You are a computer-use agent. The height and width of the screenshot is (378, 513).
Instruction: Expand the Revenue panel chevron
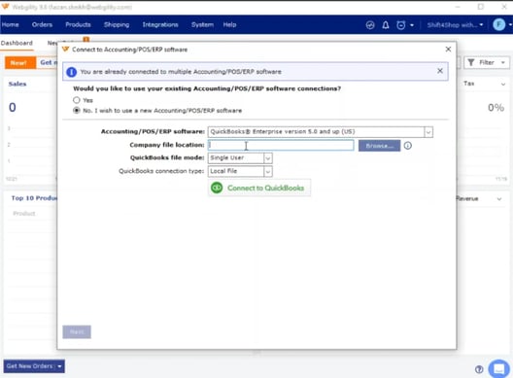coord(499,199)
